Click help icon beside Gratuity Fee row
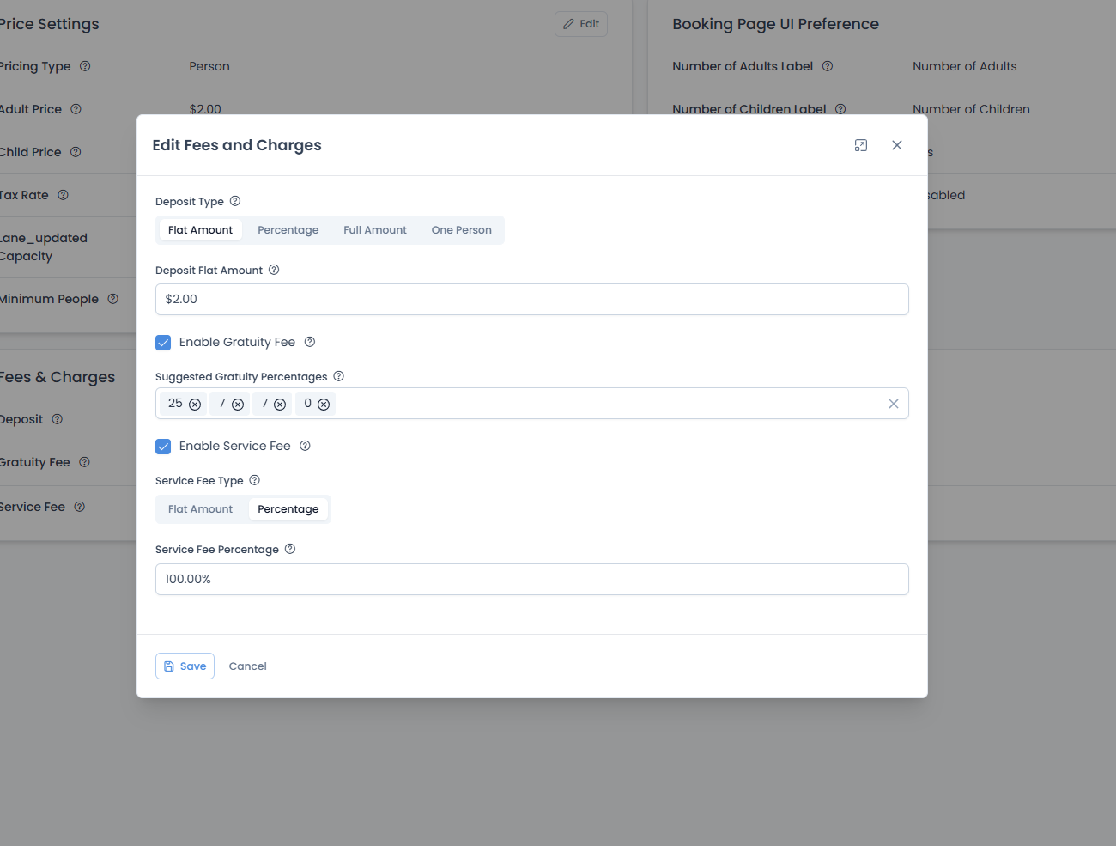Image resolution: width=1116 pixels, height=846 pixels. click(x=84, y=462)
